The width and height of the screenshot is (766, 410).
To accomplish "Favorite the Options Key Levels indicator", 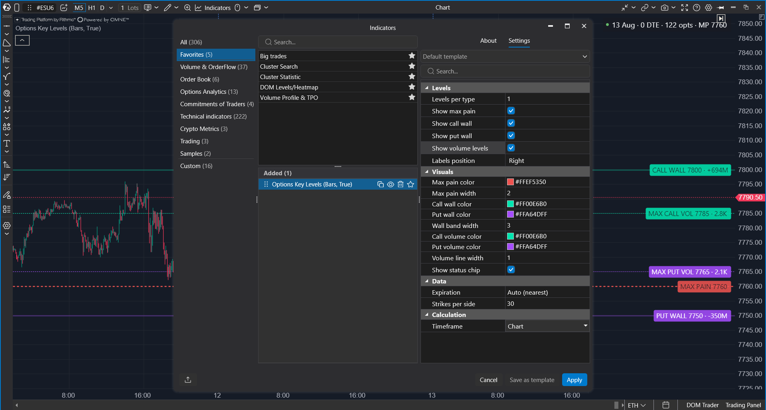I will tap(411, 184).
